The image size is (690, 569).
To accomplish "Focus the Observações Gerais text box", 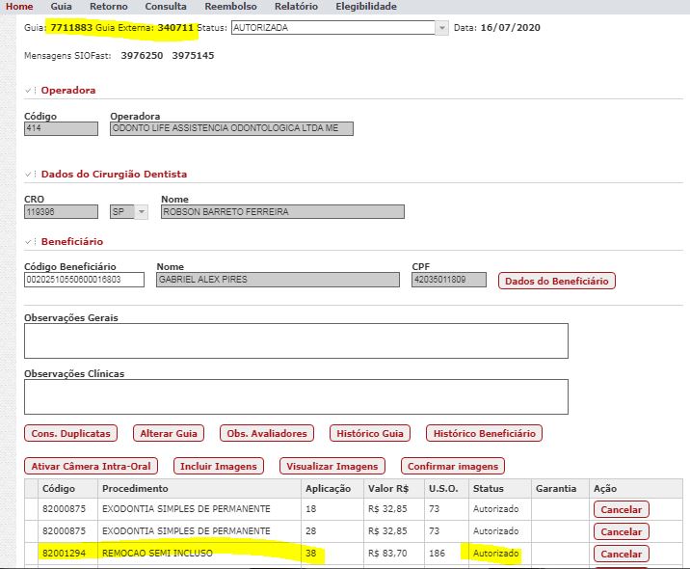I will [x=295, y=341].
